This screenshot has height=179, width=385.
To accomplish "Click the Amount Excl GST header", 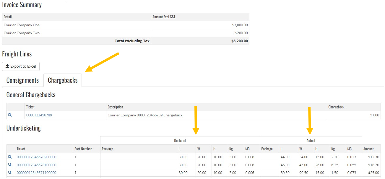I will tap(164, 17).
